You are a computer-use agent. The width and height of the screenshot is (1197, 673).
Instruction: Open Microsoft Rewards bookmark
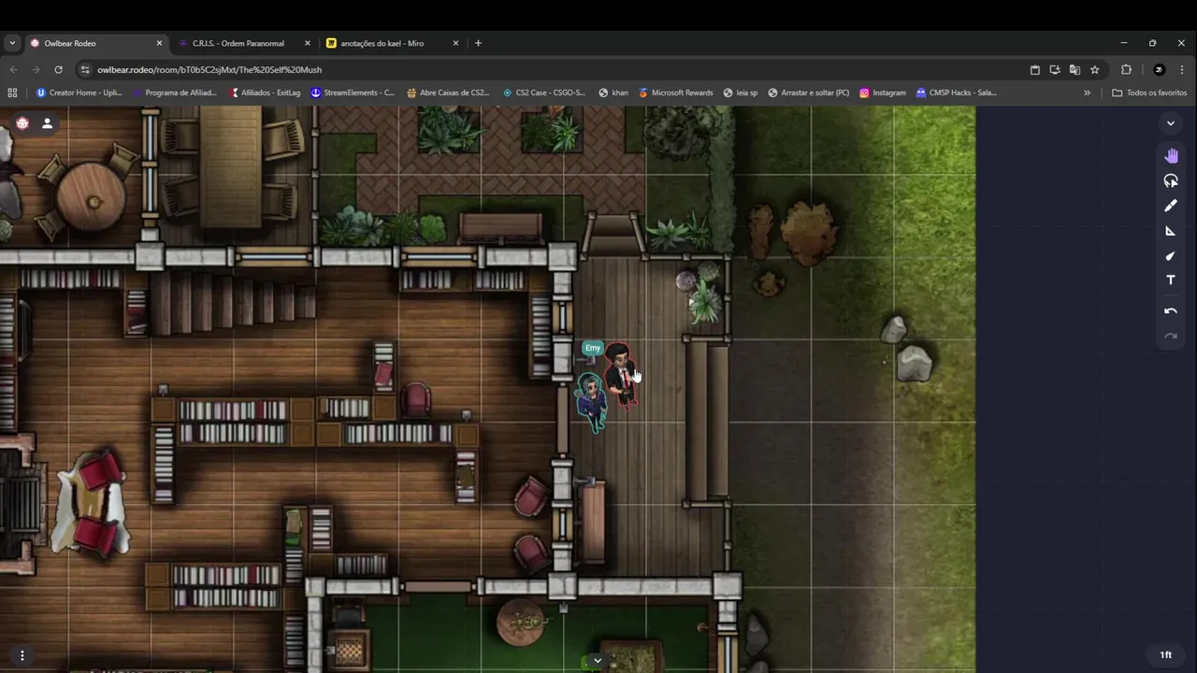[676, 93]
